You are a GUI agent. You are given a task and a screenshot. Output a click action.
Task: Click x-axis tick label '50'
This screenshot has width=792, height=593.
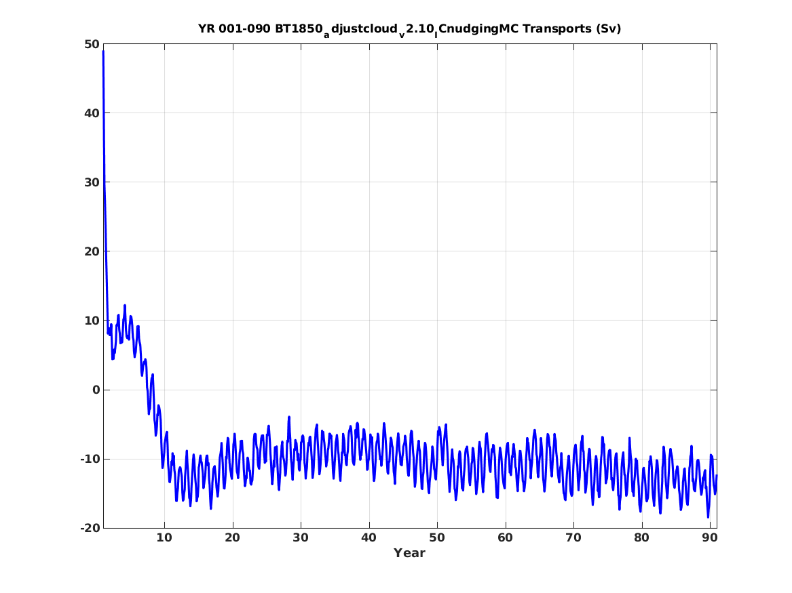437,537
